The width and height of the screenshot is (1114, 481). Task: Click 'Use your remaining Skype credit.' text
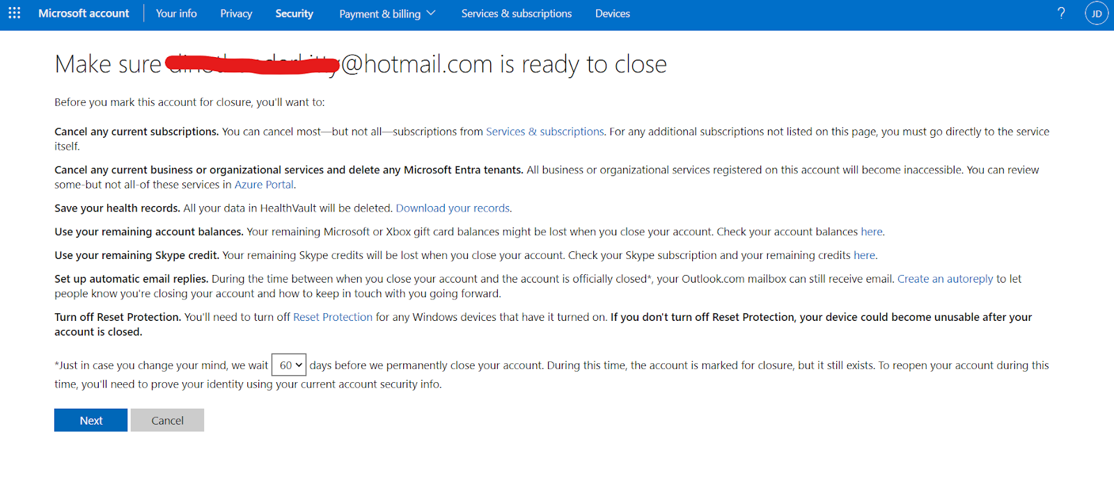pos(137,255)
